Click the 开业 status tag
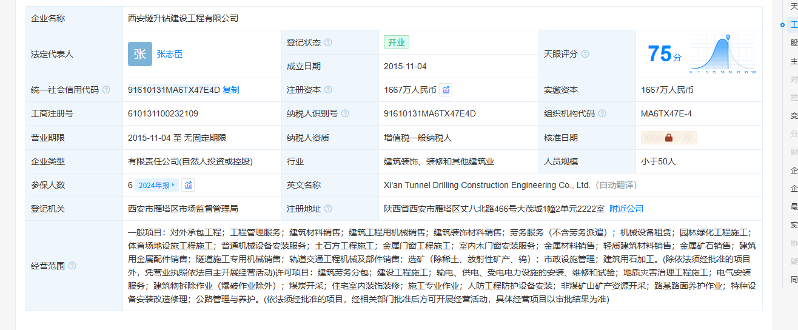The height and width of the screenshot is (330, 798). pyautogui.click(x=397, y=42)
